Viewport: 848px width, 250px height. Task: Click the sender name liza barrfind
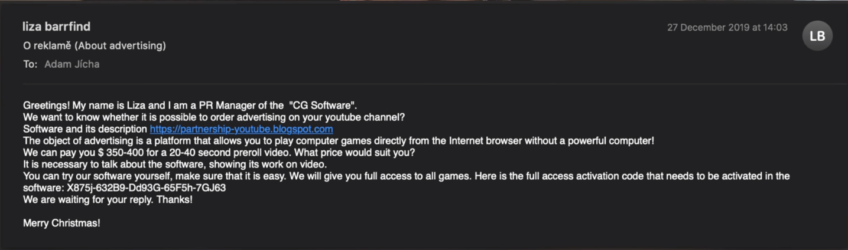56,27
